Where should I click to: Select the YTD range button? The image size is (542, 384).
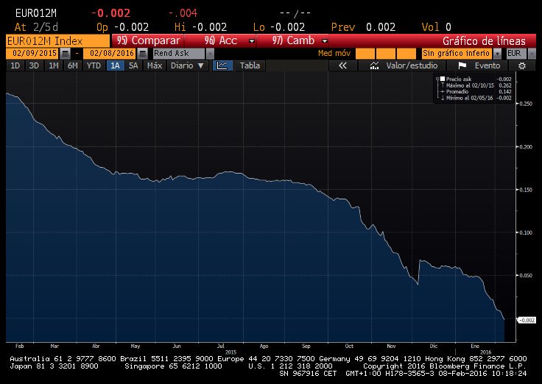click(x=94, y=65)
